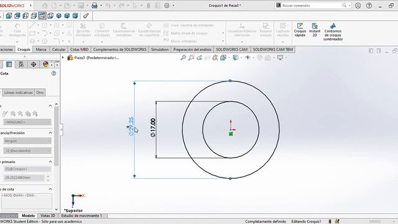
Task: Click the Print icon in top toolbar
Action: [x=95, y=6]
